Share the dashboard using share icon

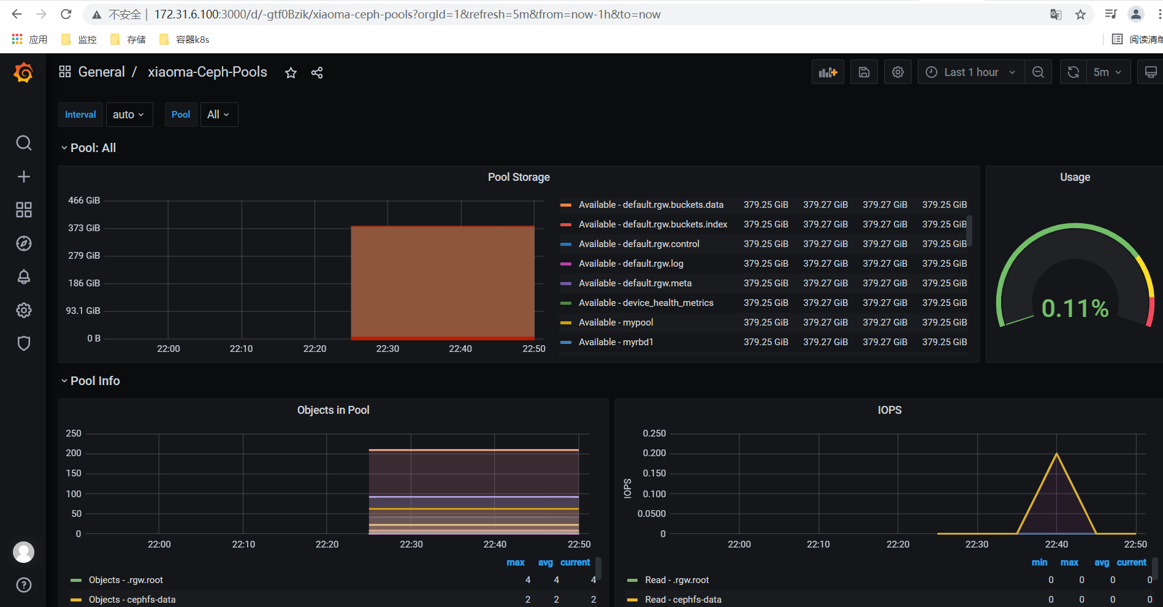[317, 72]
